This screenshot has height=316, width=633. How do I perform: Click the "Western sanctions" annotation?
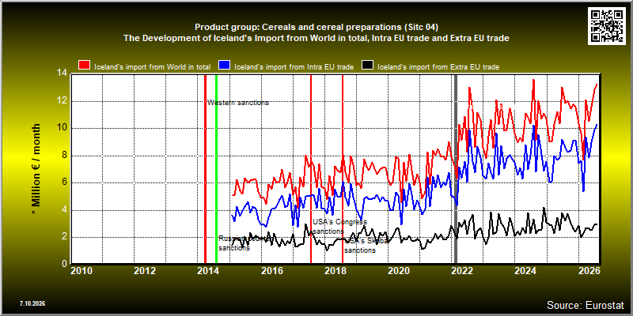point(238,103)
